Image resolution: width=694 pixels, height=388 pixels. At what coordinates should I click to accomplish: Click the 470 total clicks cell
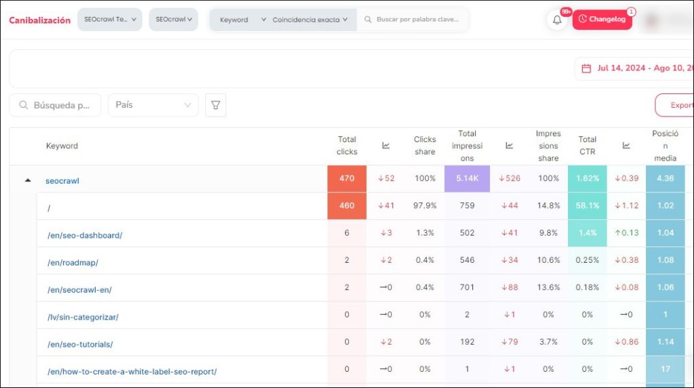(347, 178)
